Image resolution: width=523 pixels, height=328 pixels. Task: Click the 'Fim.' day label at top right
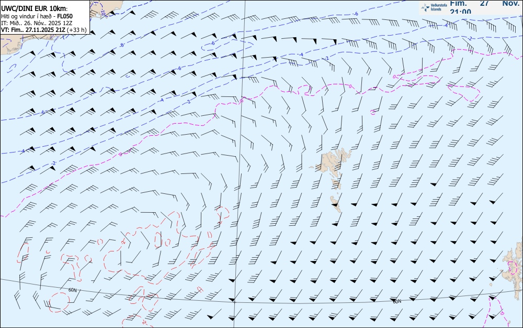coord(458,3)
